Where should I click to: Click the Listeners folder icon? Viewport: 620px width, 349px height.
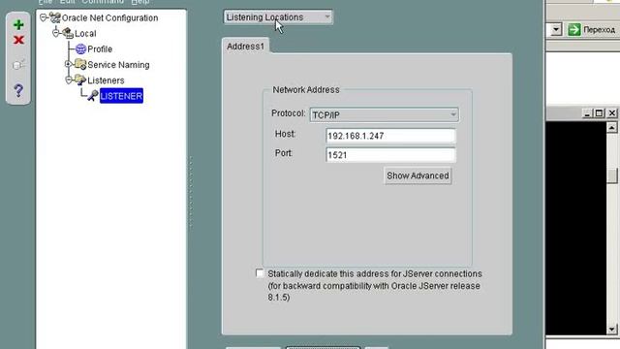click(x=80, y=80)
